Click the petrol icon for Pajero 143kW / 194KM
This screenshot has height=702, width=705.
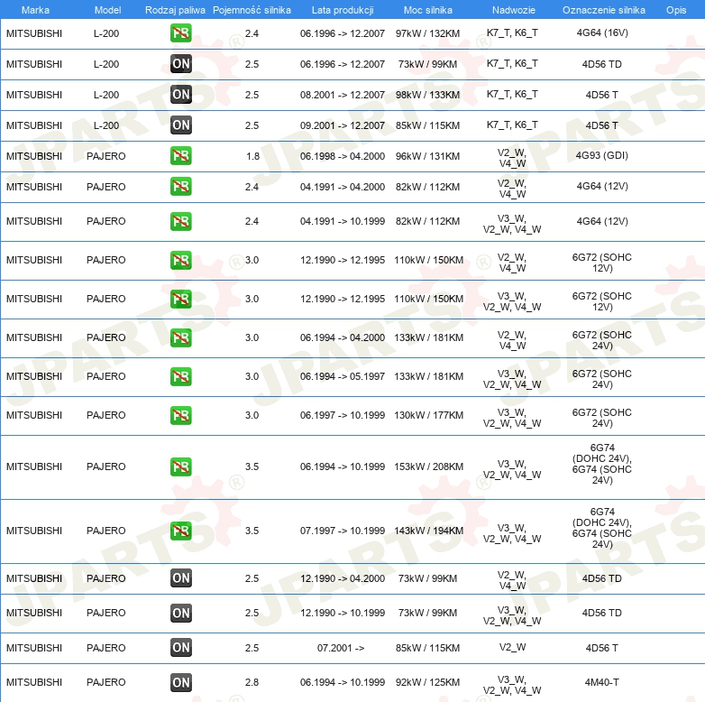point(181,531)
